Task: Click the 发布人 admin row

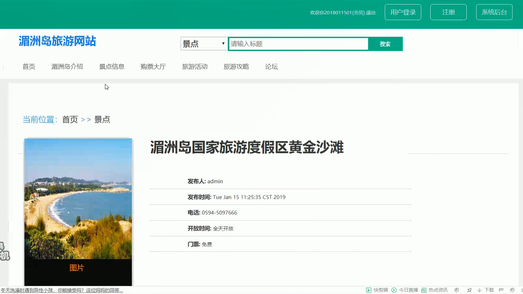Action: click(281, 181)
